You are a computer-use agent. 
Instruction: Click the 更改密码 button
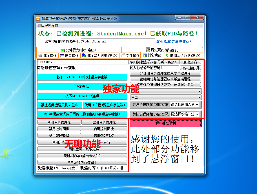pyautogui.click(x=190, y=62)
